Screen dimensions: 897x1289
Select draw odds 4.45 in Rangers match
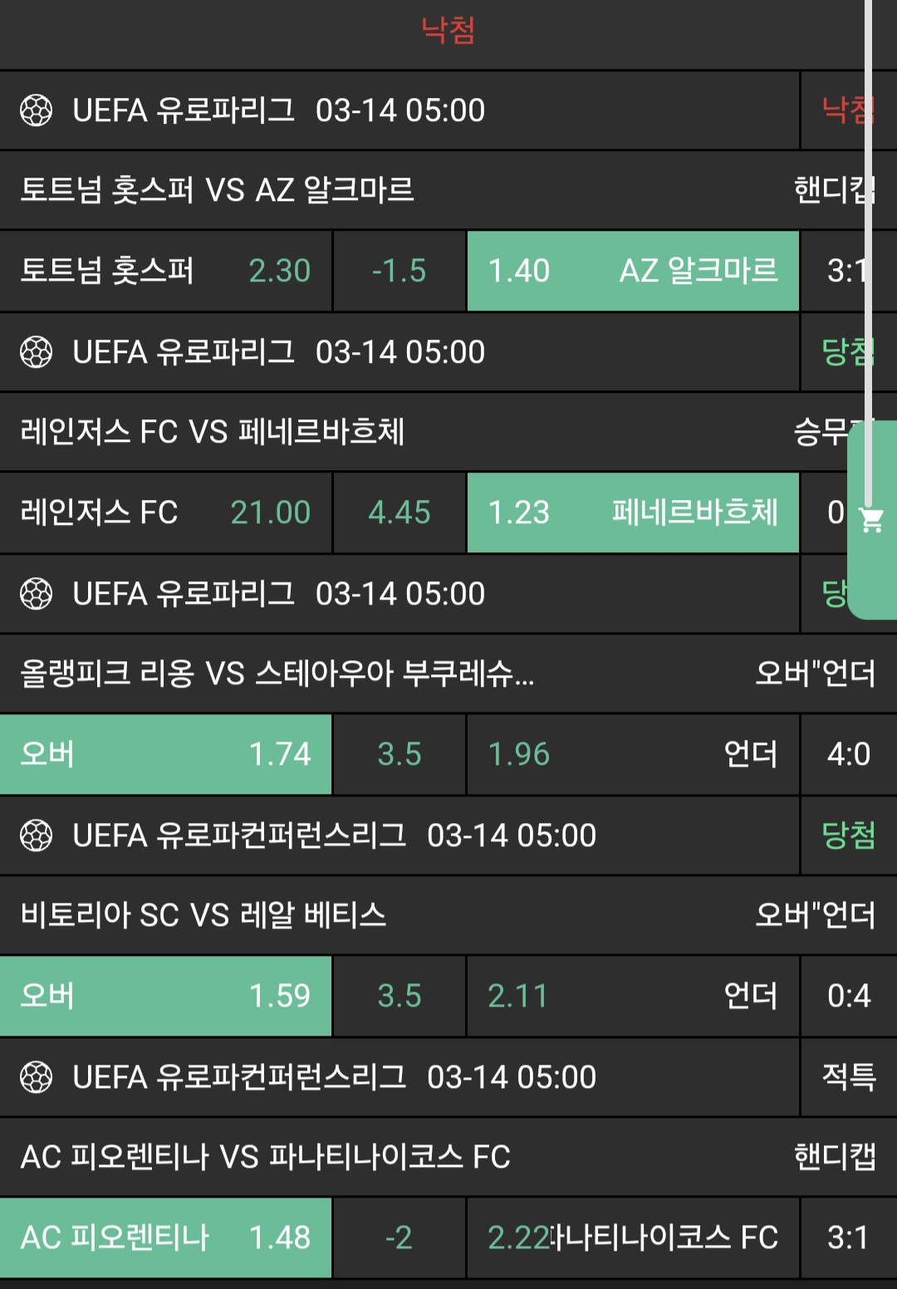pyautogui.click(x=399, y=512)
